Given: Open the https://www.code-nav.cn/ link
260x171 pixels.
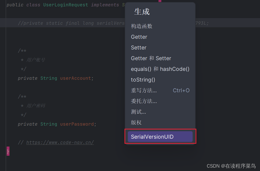Looking at the screenshot, I should point(60,142).
